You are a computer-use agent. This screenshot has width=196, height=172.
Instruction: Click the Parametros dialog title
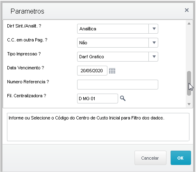[x=27, y=11]
